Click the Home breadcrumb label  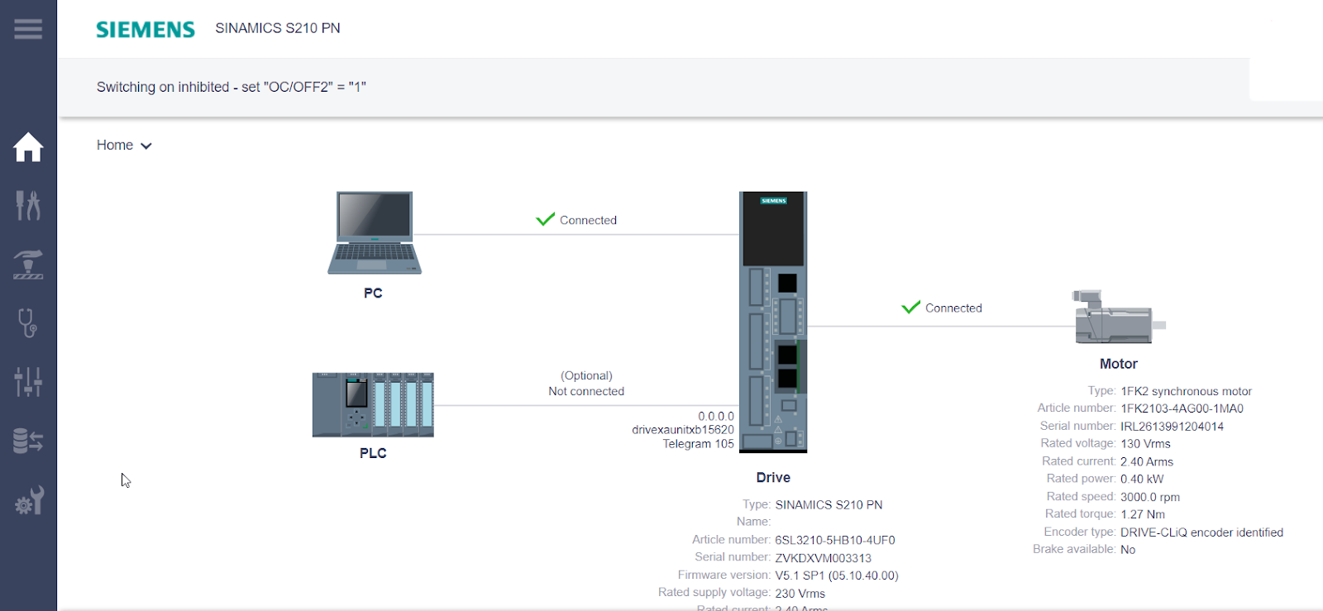(115, 145)
